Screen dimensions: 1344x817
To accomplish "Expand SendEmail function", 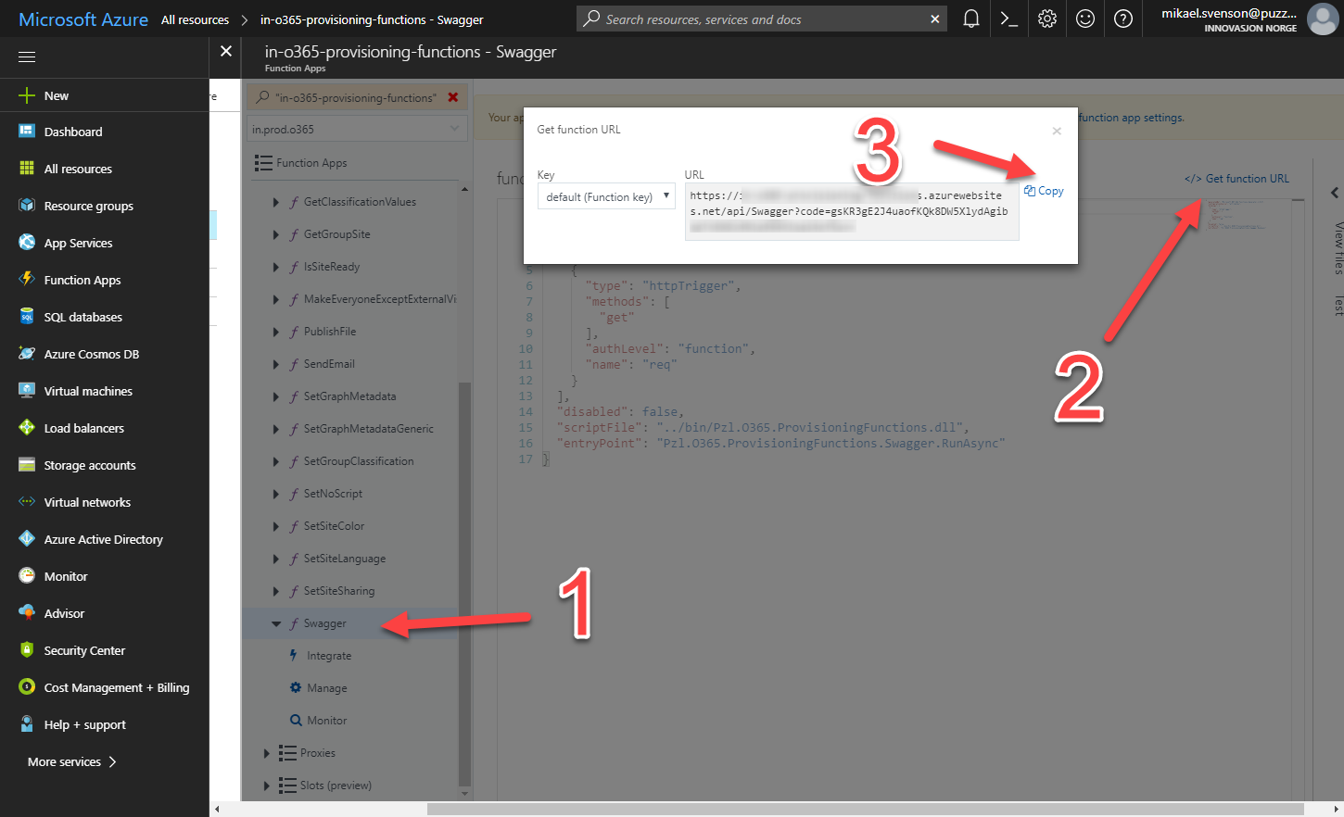I will (275, 364).
